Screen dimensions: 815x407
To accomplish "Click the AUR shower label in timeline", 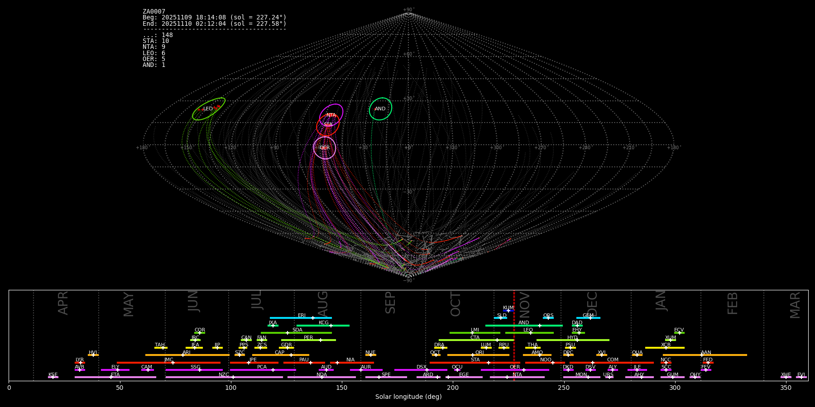I will (x=366, y=367).
